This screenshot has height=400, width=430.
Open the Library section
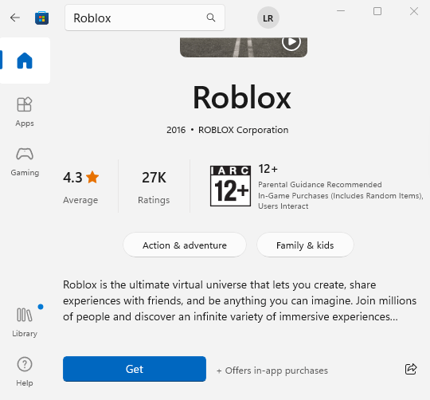[25, 322]
